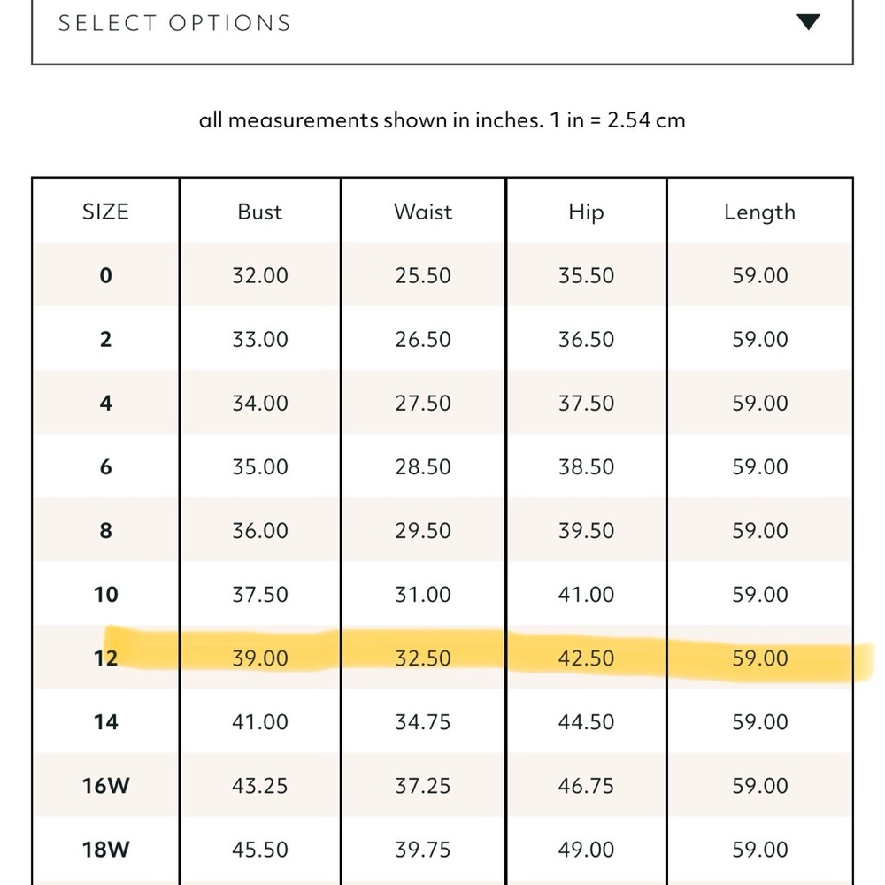Click the 39.00 bust value for size 12

pos(259,658)
